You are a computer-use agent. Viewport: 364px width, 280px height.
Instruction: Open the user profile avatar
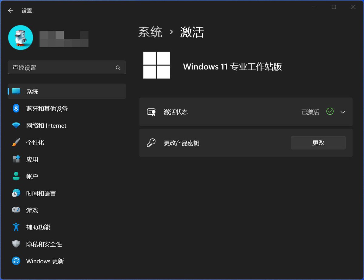pos(21,38)
